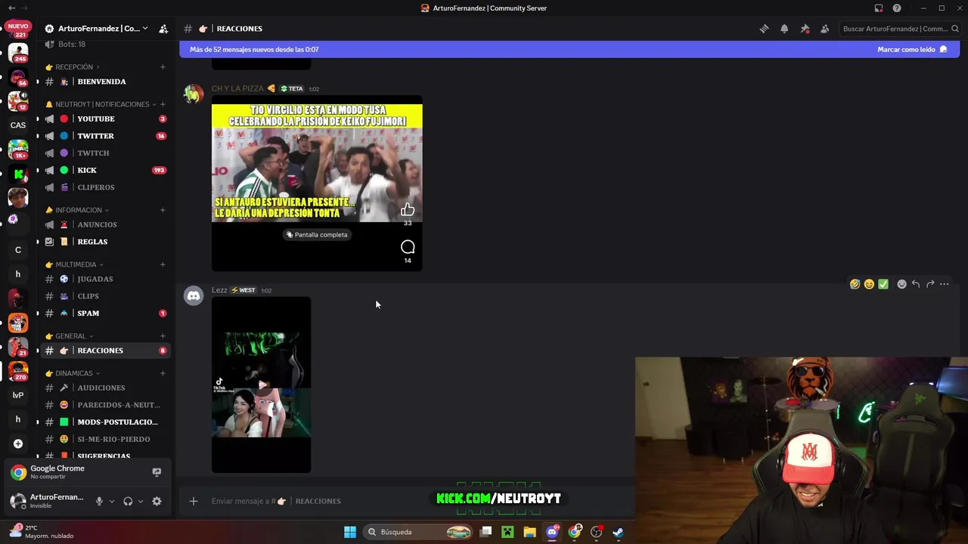Create channel in DINAMICAS with plus
Screen dimensions: 968x544
(x=163, y=373)
